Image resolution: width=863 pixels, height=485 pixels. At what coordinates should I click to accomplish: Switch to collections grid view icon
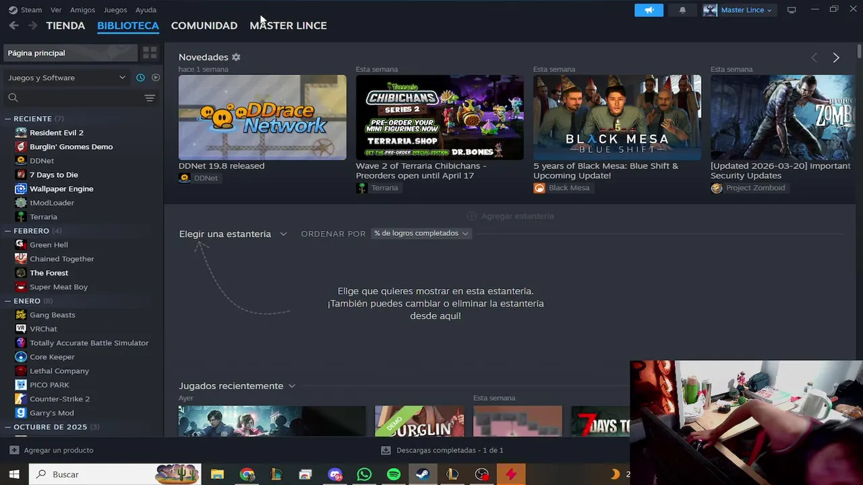pyautogui.click(x=150, y=53)
